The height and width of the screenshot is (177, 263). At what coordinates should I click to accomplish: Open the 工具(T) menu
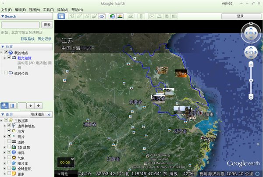[48, 10]
